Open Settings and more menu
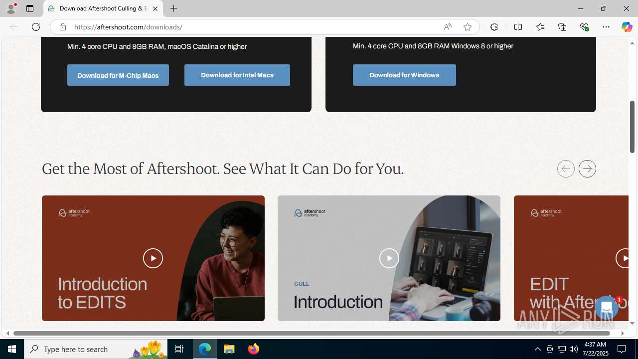638x359 pixels. tap(606, 27)
